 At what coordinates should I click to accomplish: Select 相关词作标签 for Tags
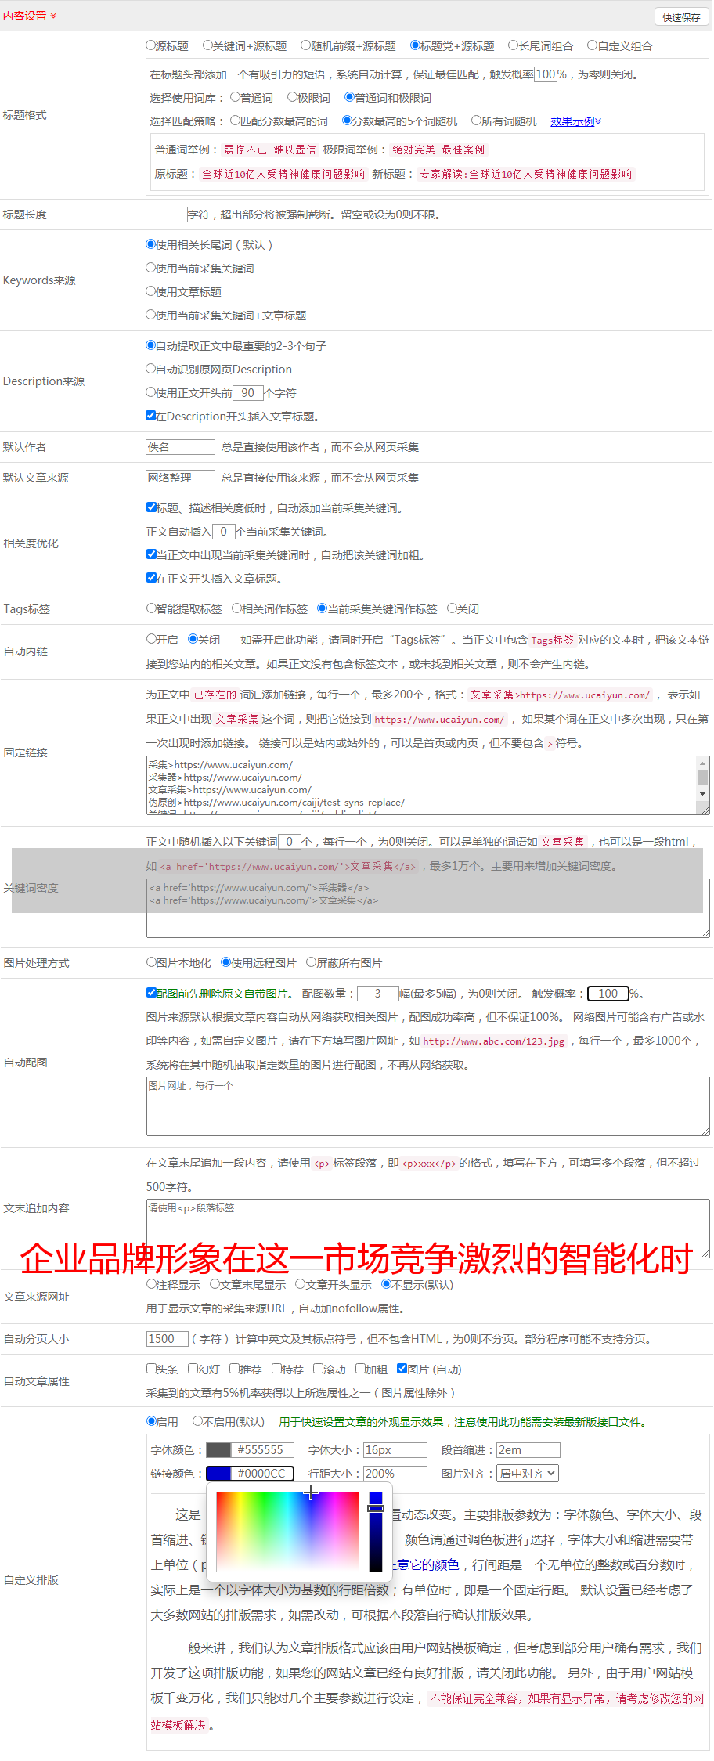[236, 608]
